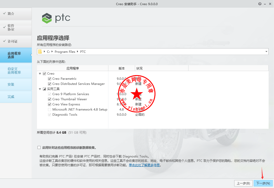274x188 pixels.
Task: Open the 单击此处了解更多信息 link
Action: click(x=144, y=165)
